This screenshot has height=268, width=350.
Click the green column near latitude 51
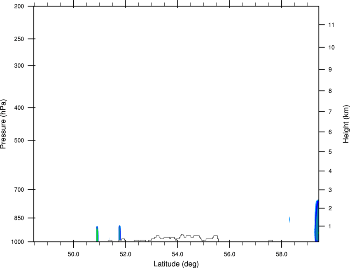coord(97,234)
